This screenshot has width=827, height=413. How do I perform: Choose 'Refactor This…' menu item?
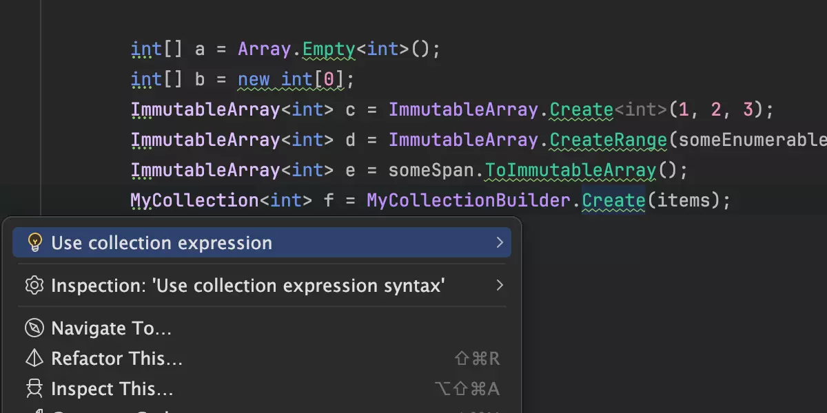coord(117,359)
